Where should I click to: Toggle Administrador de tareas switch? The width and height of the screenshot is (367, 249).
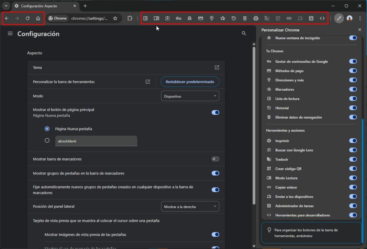tap(353, 206)
